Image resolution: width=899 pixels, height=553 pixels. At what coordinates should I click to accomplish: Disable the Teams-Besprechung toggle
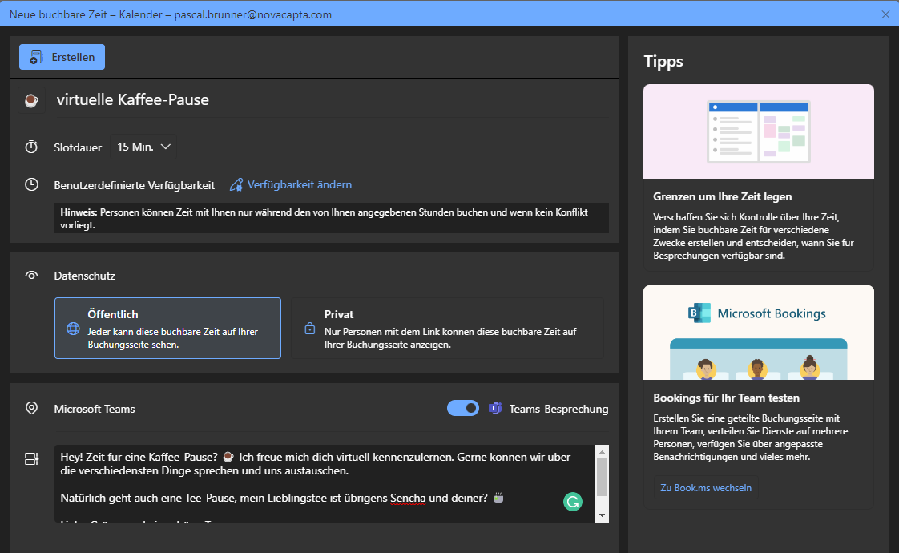[x=462, y=408]
